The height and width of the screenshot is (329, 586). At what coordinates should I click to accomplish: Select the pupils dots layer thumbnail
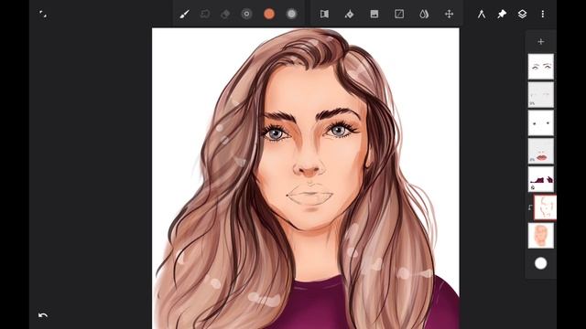point(541,122)
